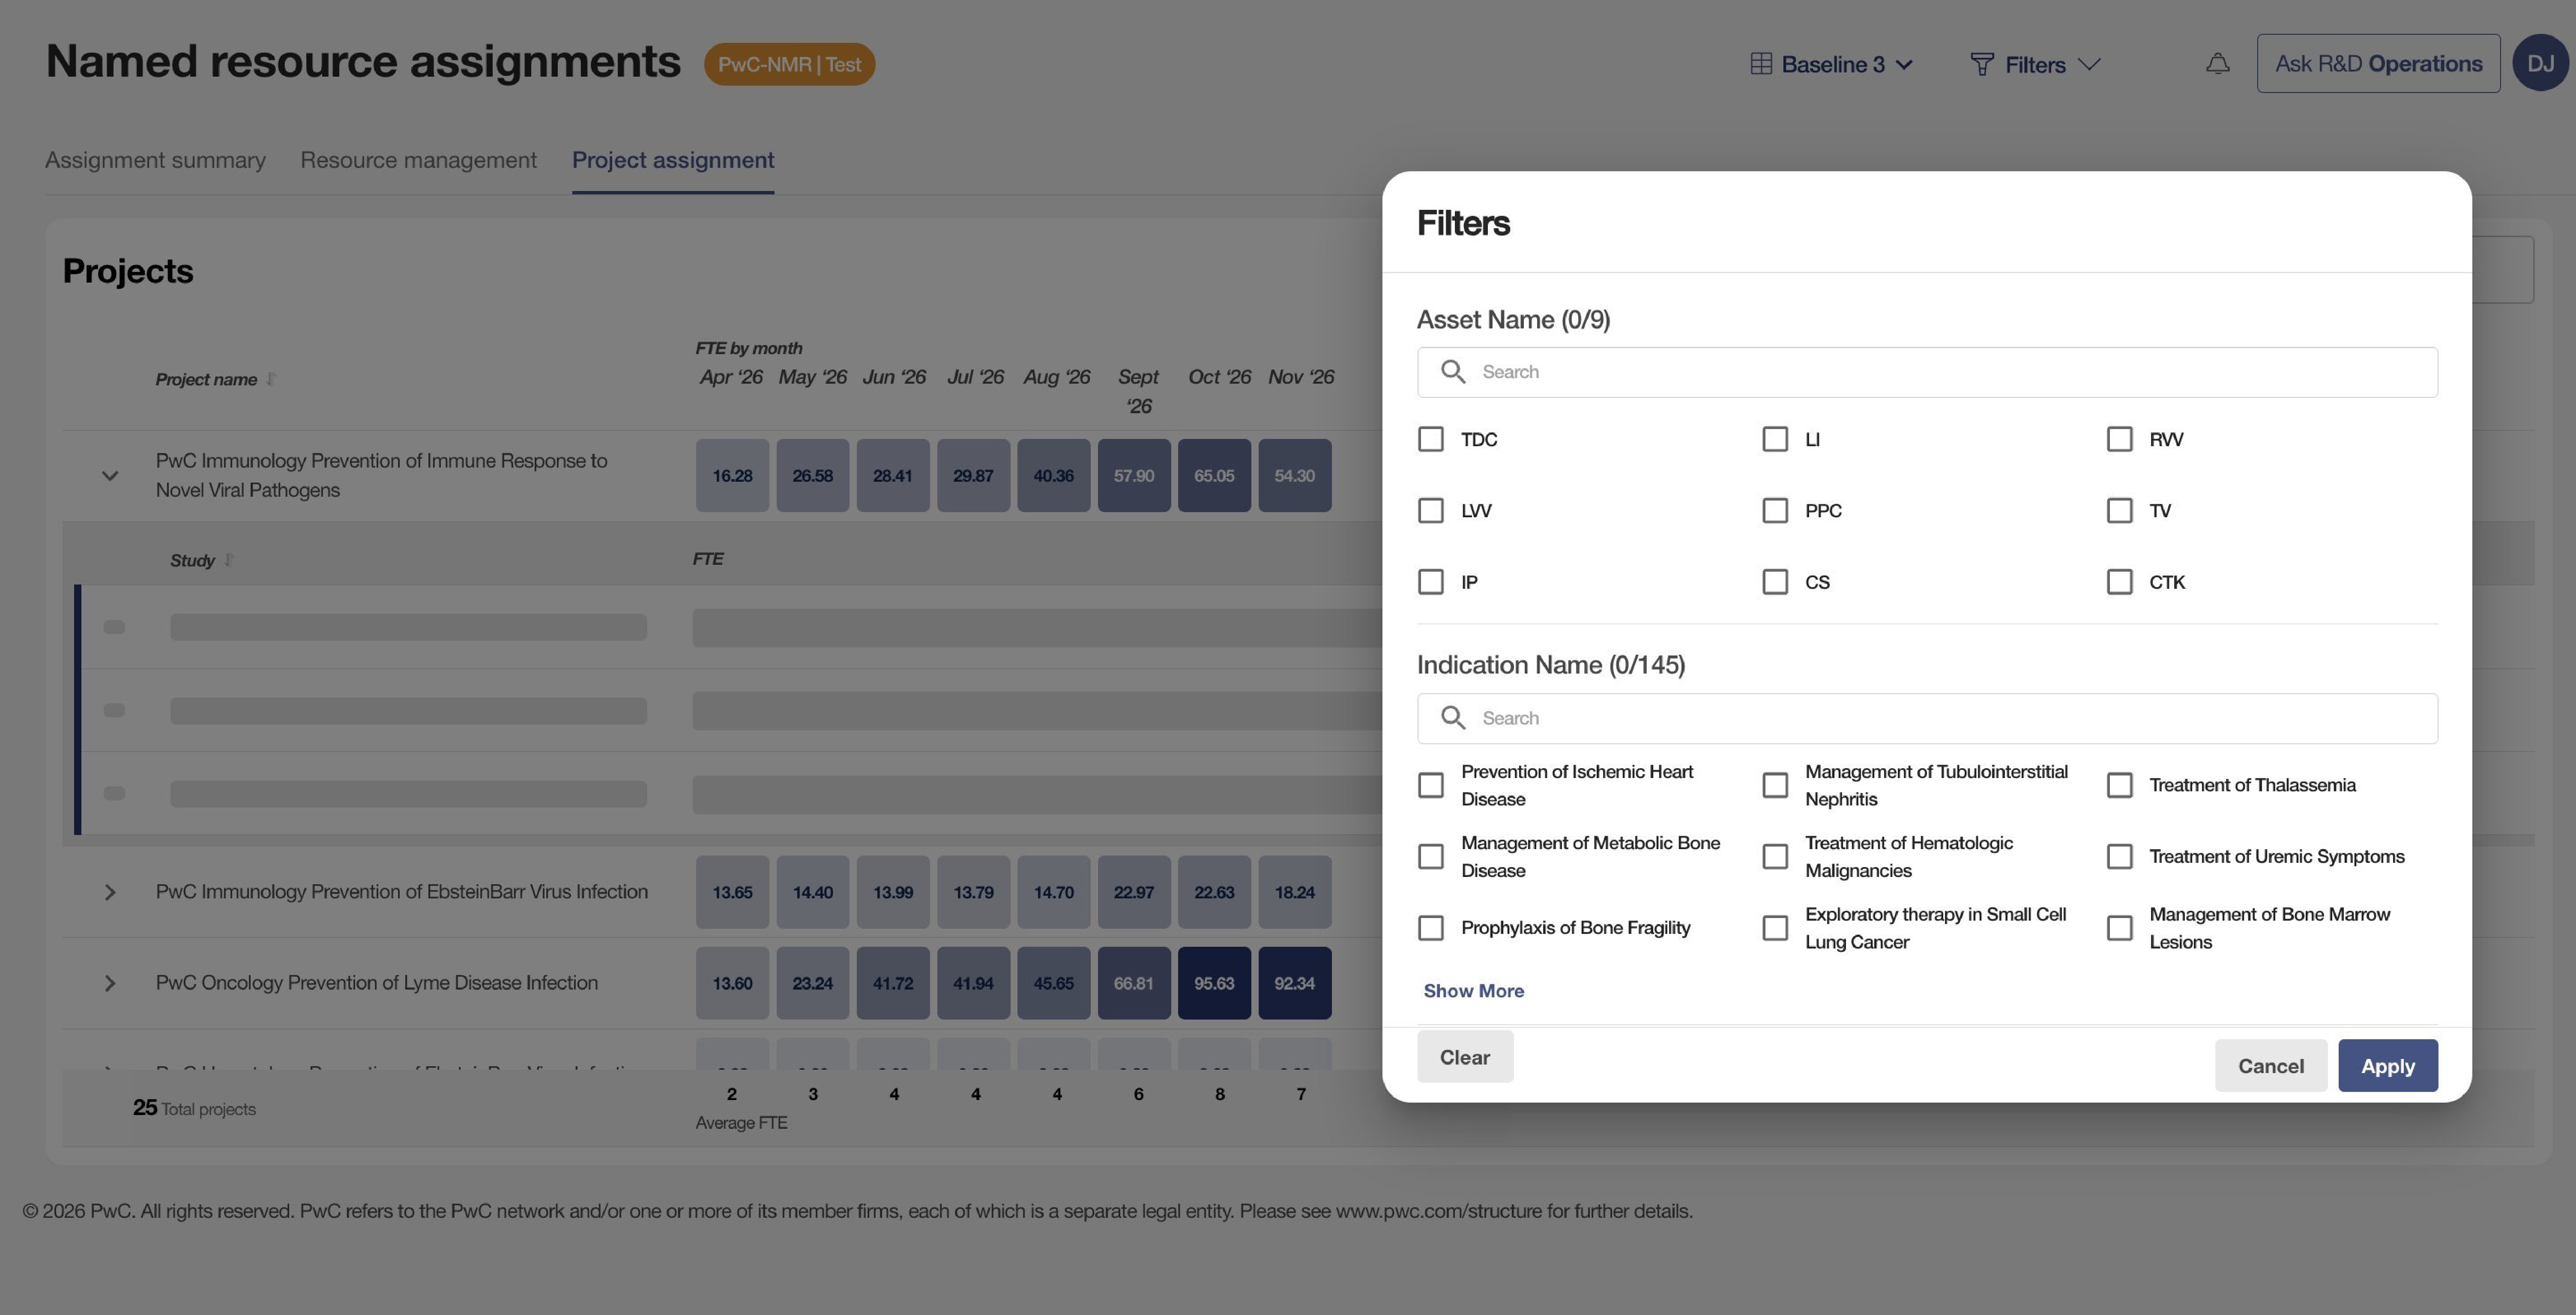Click the Apply button
Viewport: 2576px width, 1315px height.
[2387, 1065]
